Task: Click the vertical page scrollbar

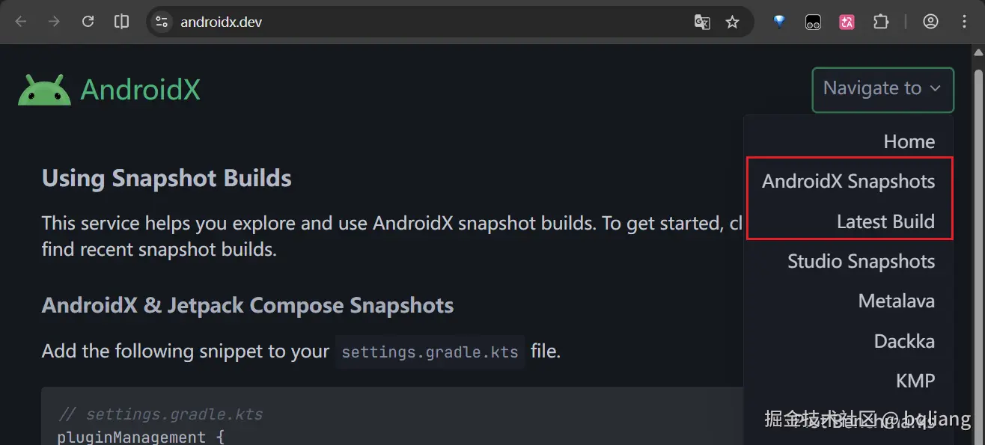Action: [978, 224]
